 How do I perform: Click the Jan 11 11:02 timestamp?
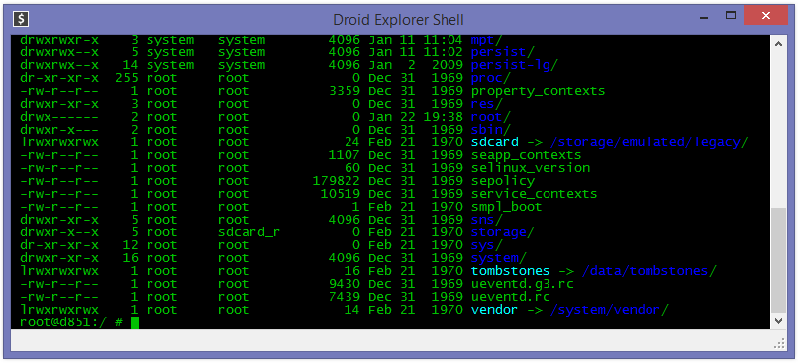tap(415, 52)
